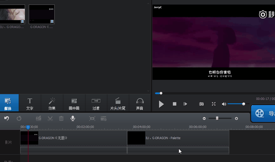
Task: Switch to the 片头/片尾 tab
Action: pos(118,103)
